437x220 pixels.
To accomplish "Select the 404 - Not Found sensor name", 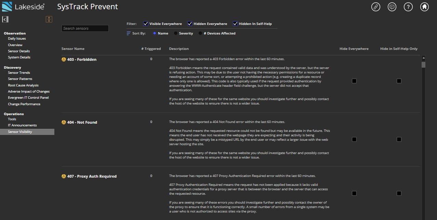I will [x=82, y=122].
